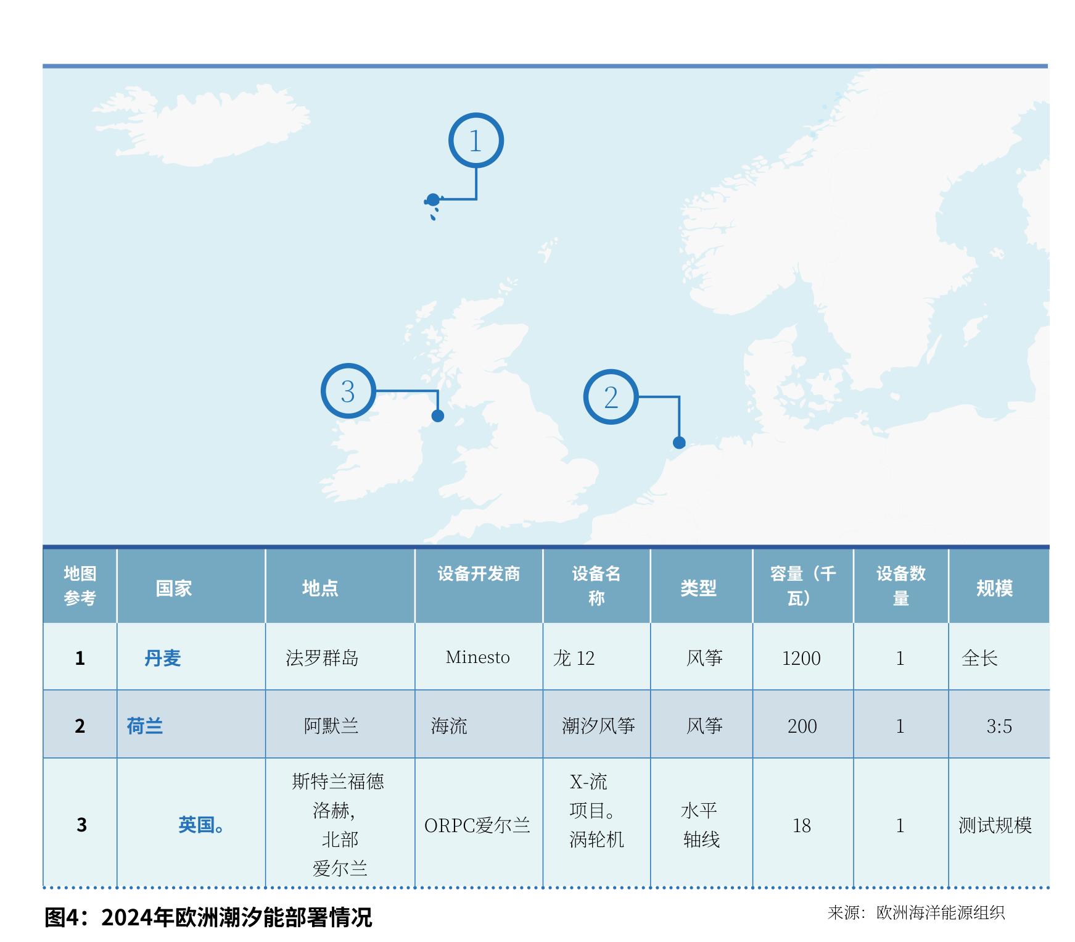Click the source text 来源：欧洲海洋能源组织
This screenshot has width=1075, height=942.
pos(916,913)
